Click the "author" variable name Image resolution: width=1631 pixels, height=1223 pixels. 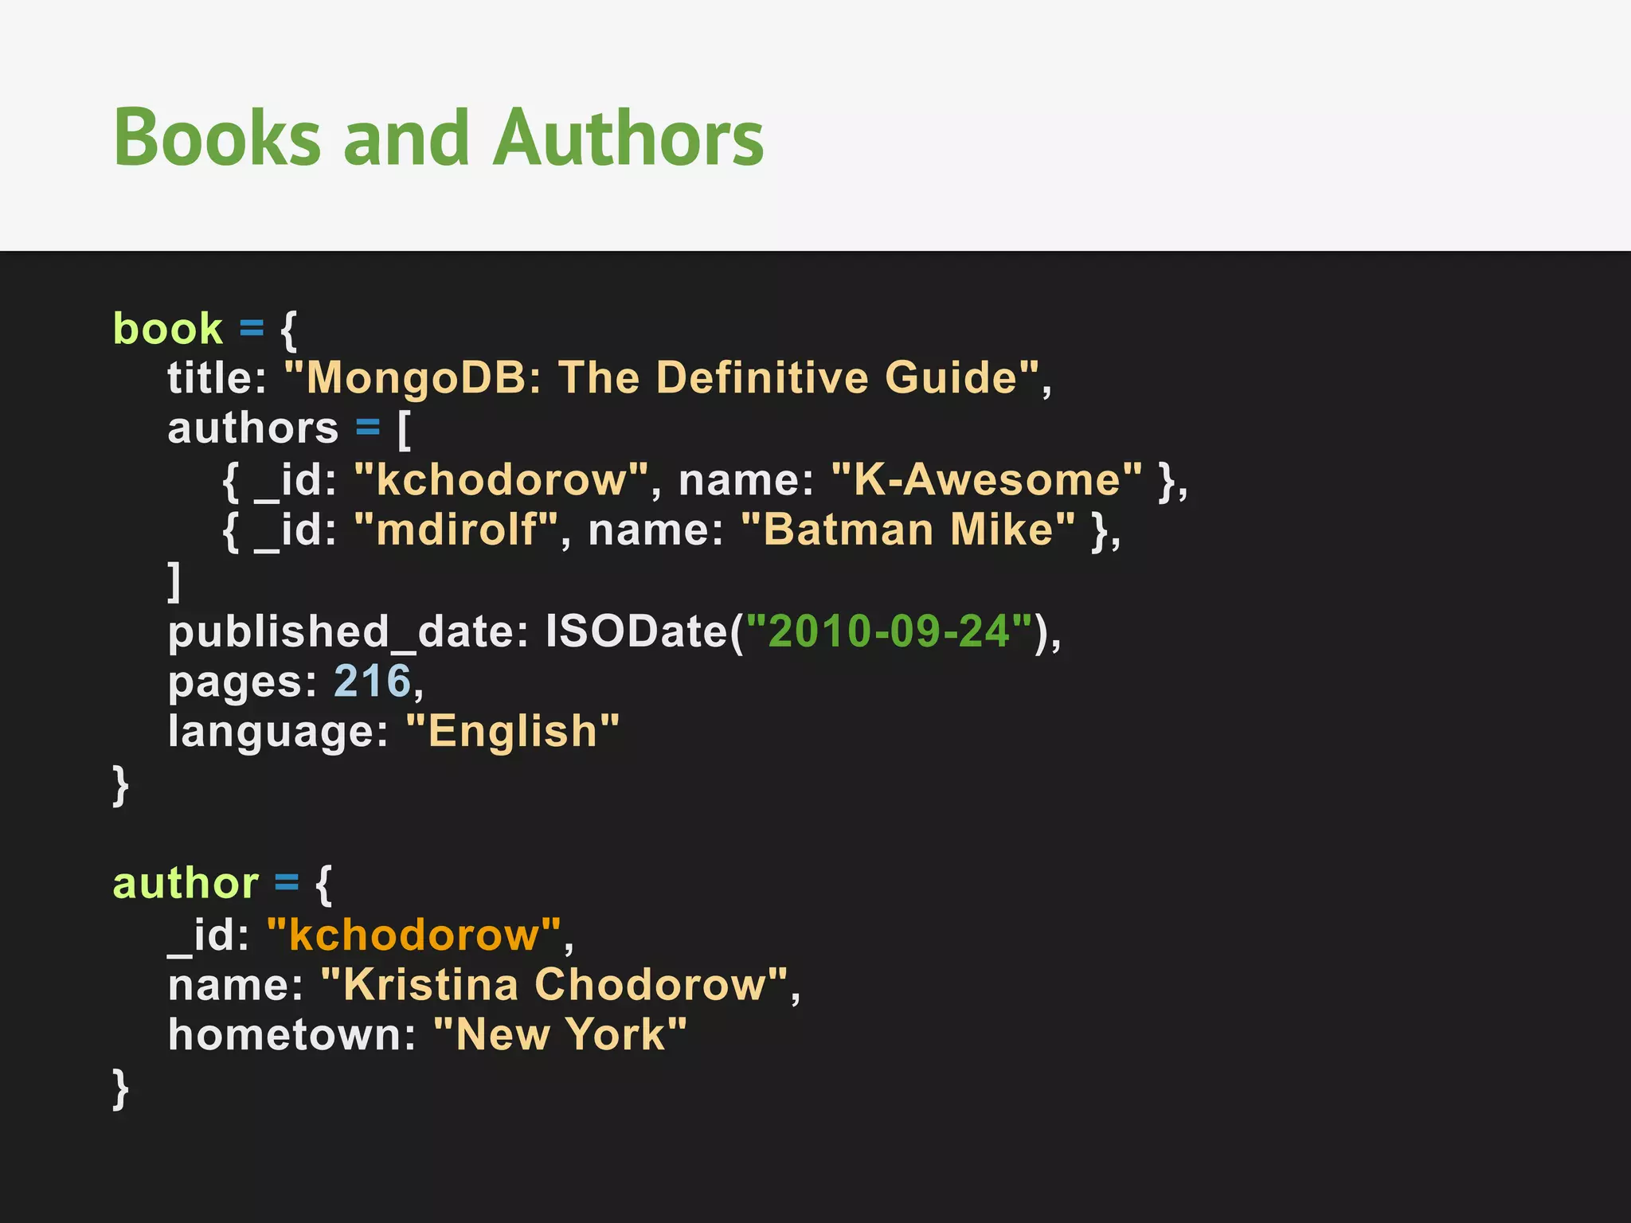(x=186, y=883)
